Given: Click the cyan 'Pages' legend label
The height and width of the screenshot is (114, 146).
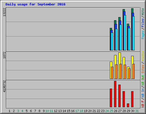Looking at the screenshot, I should tap(143, 35).
